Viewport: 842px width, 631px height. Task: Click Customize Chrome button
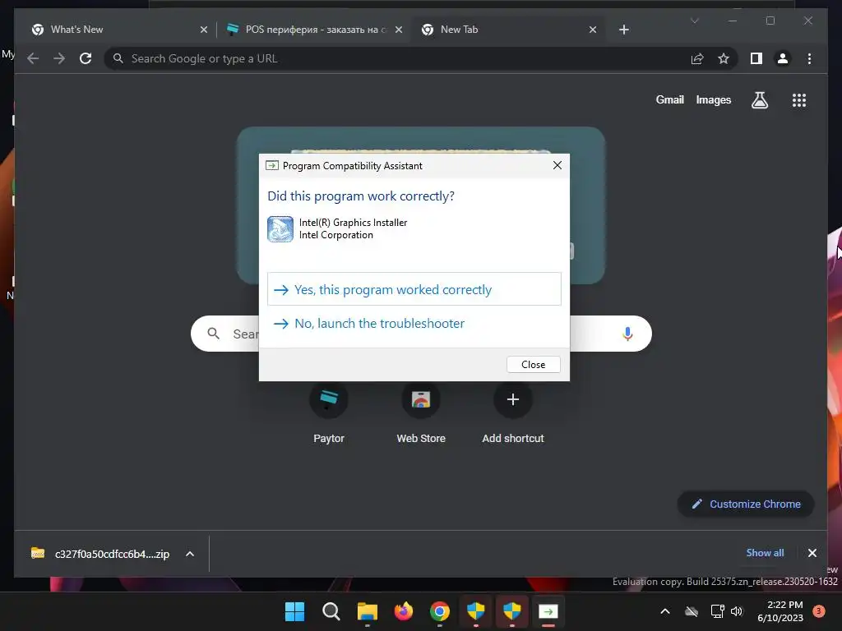coord(746,504)
